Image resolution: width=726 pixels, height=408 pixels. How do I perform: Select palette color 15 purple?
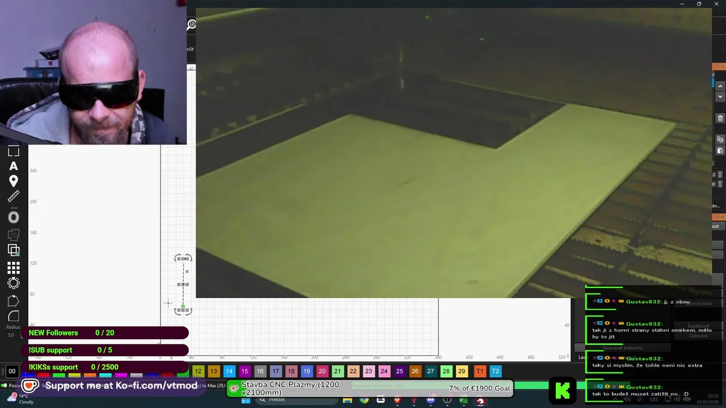244,371
